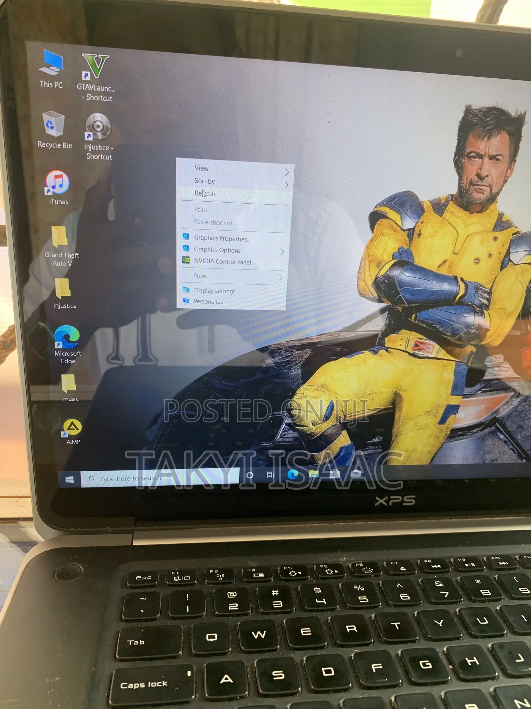Open the Mail app on taskbar
The width and height of the screenshot is (531, 709).
(355, 473)
